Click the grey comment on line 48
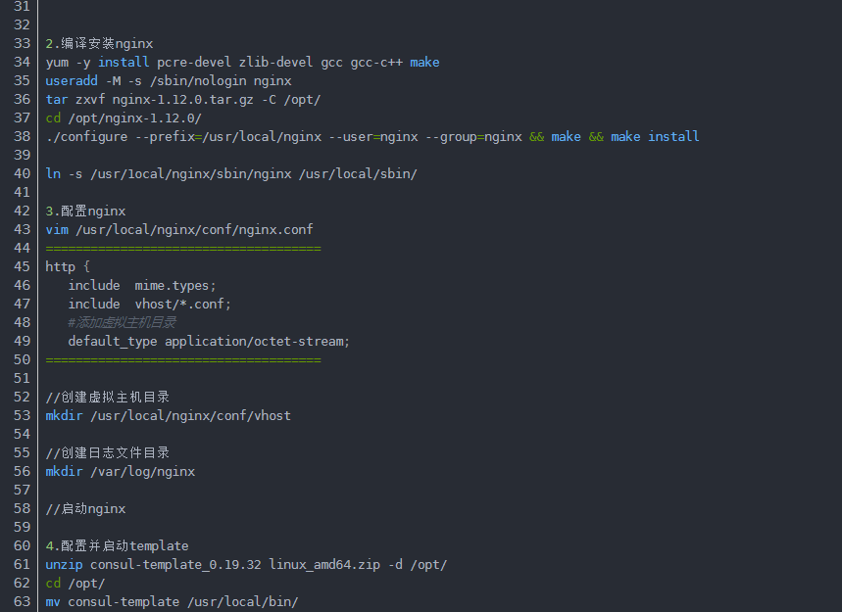Image resolution: width=842 pixels, height=612 pixels. [122, 322]
